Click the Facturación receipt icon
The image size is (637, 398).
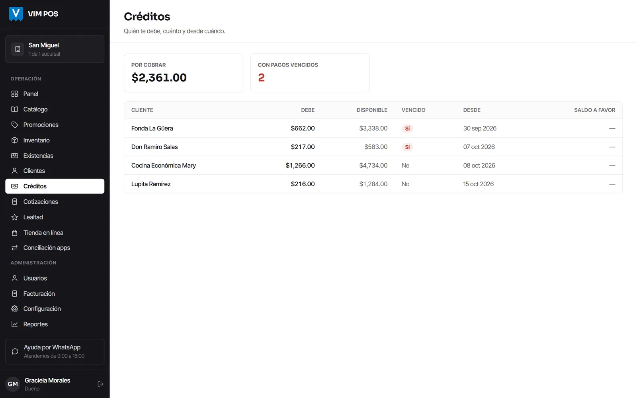(15, 294)
